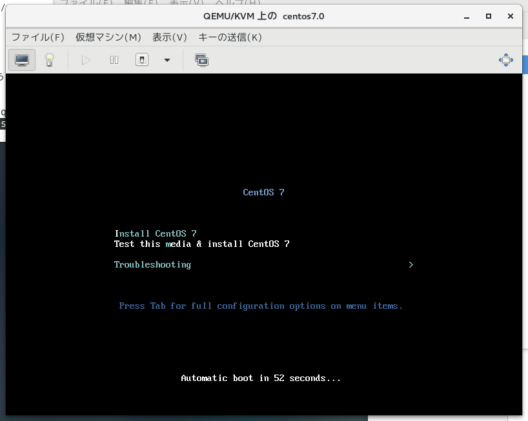
Task: Open virtual hardware details lightbulb icon
Action: (x=50, y=60)
